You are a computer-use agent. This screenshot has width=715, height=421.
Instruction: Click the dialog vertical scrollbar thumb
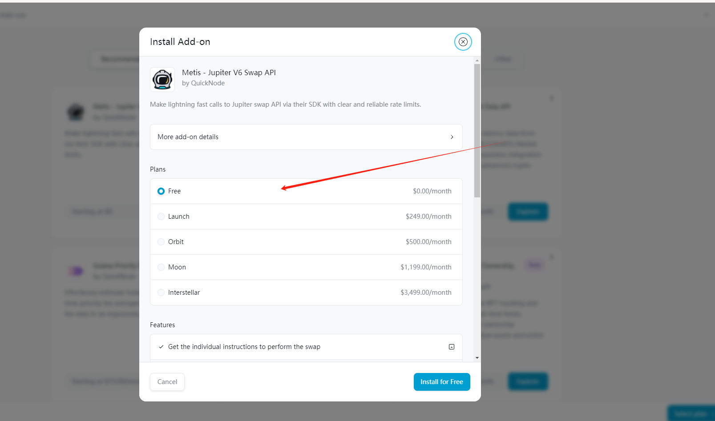(477, 131)
